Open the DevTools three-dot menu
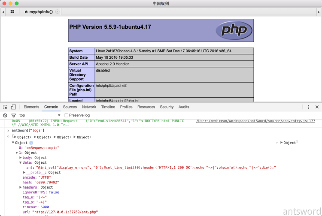The image size is (322, 216). point(308,107)
